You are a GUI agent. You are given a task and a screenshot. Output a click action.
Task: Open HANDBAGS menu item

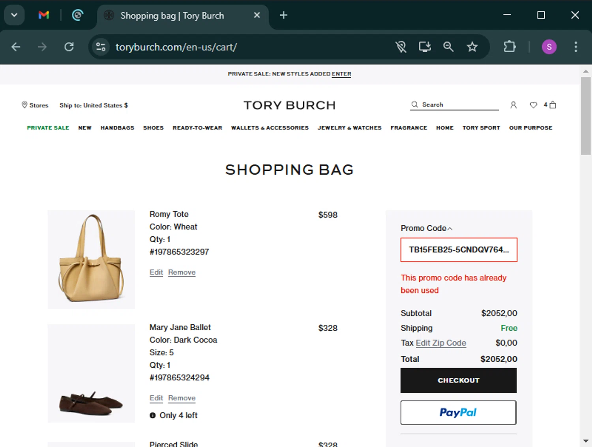coord(117,128)
